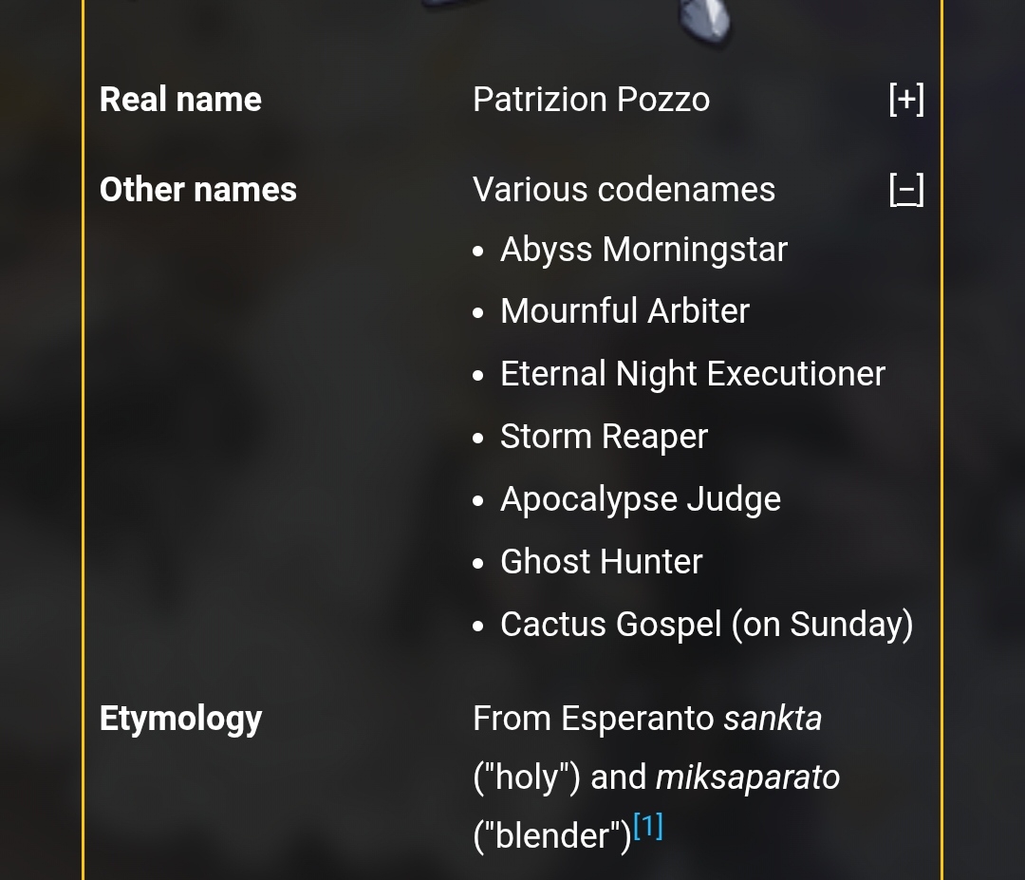The width and height of the screenshot is (1025, 880).
Task: Click the quoted word "blender"
Action: (552, 835)
